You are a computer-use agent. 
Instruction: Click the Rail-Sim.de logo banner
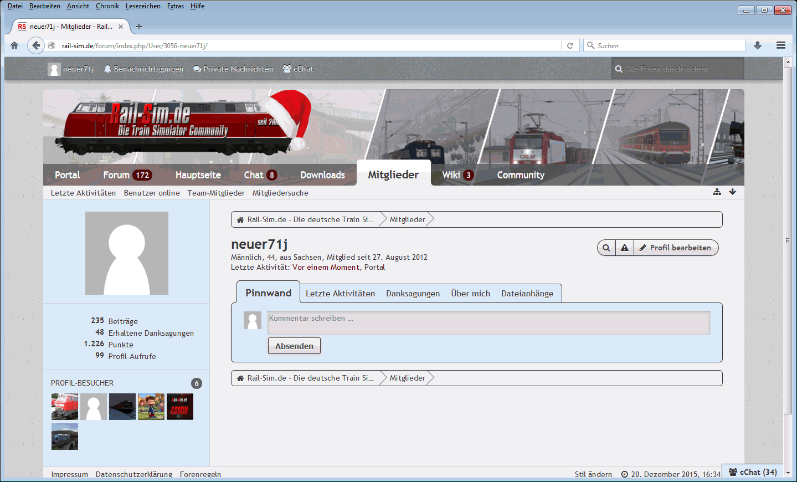tap(183, 125)
